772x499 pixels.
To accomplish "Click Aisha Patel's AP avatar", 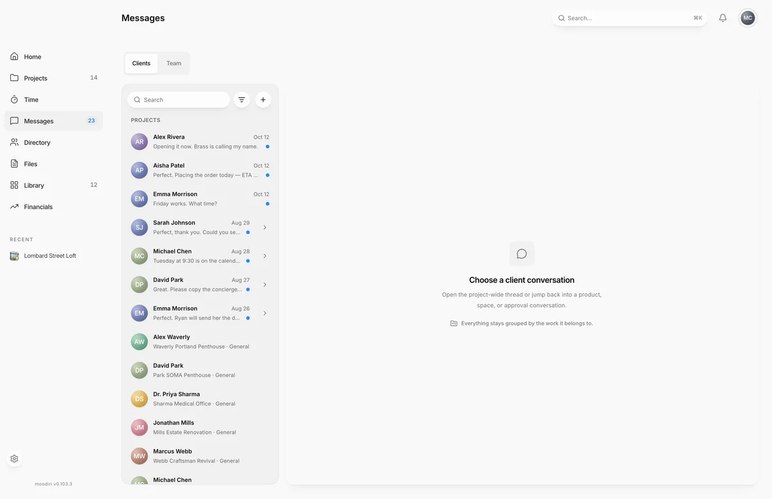I will coord(140,170).
